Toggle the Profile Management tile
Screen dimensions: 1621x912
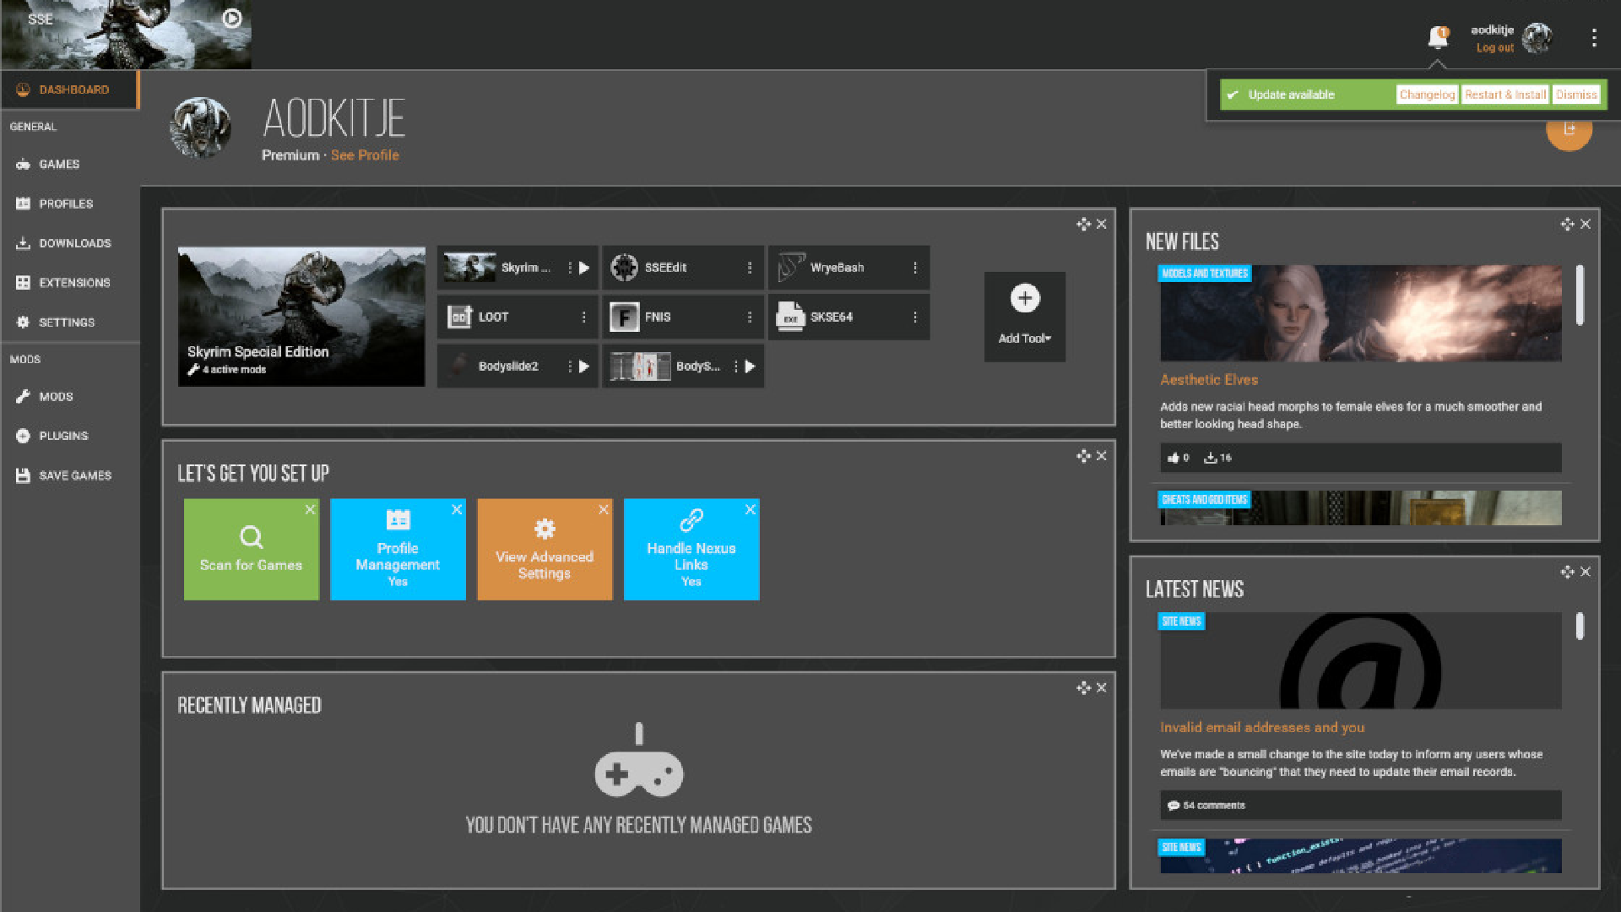(398, 550)
